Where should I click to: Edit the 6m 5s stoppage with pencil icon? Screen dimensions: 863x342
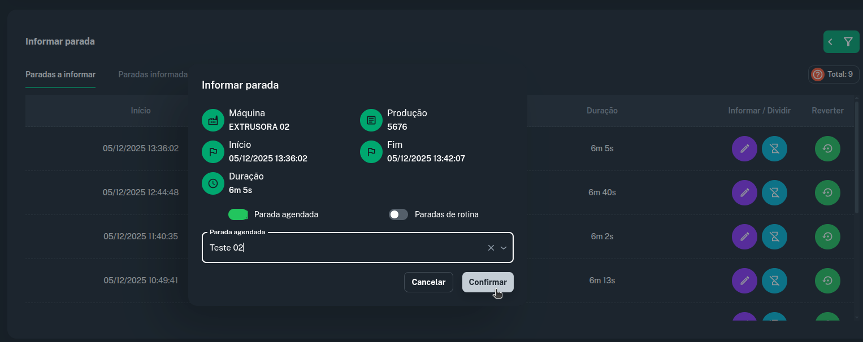coord(744,148)
